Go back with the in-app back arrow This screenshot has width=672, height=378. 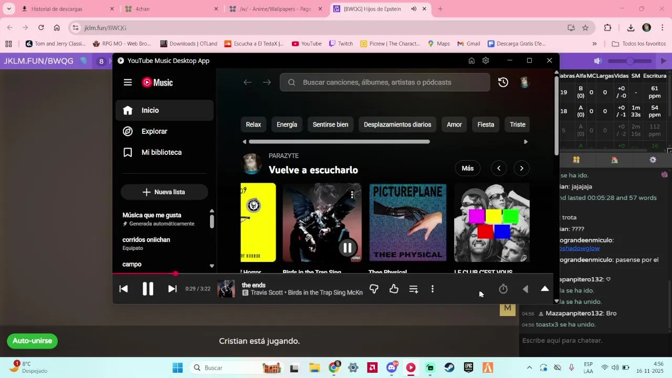tap(247, 82)
